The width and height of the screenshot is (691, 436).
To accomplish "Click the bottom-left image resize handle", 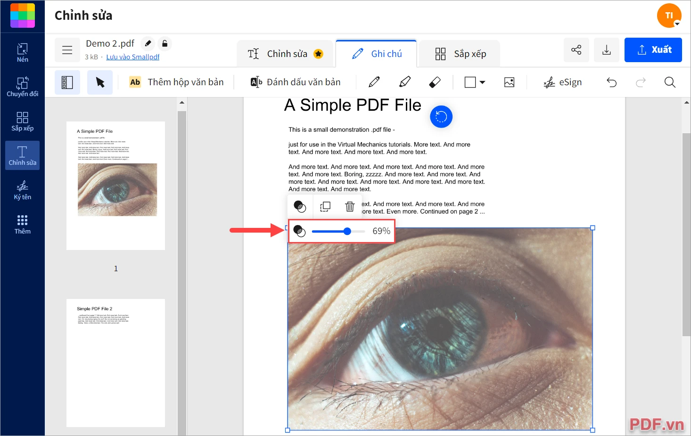I will (x=288, y=430).
